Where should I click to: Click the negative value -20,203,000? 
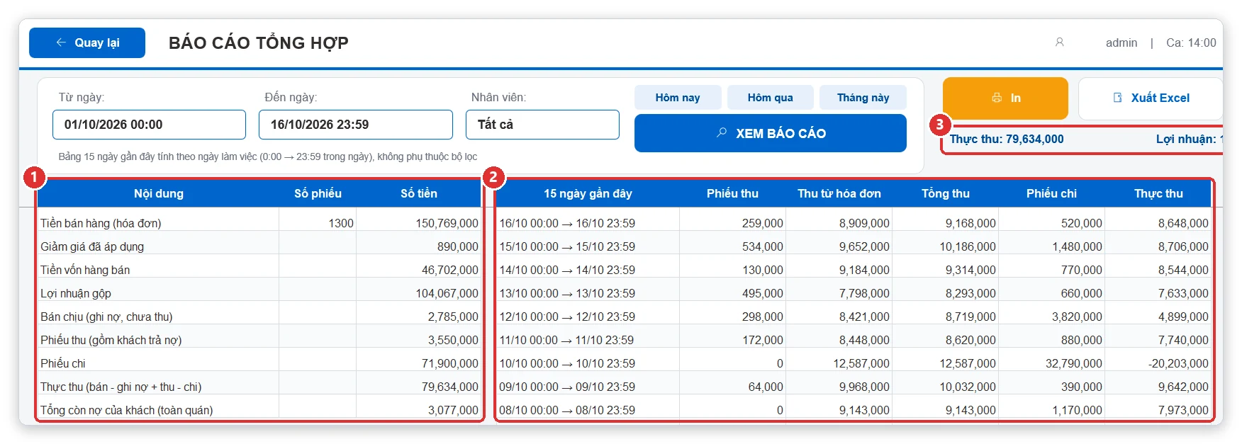tap(1178, 363)
